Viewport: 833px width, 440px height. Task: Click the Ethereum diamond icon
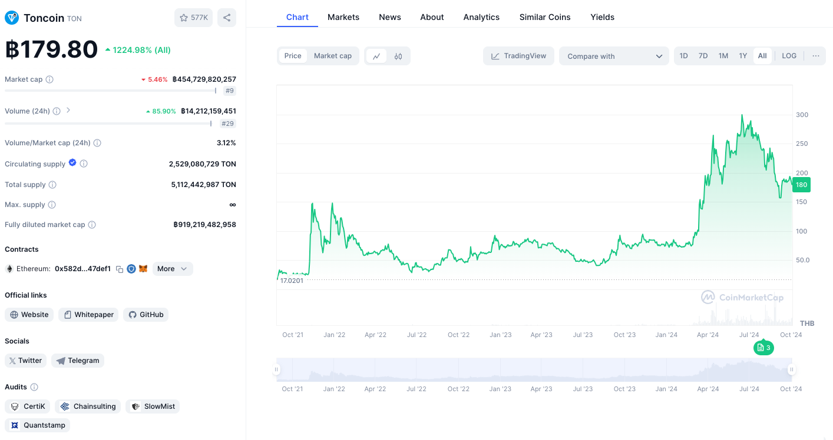coord(9,269)
